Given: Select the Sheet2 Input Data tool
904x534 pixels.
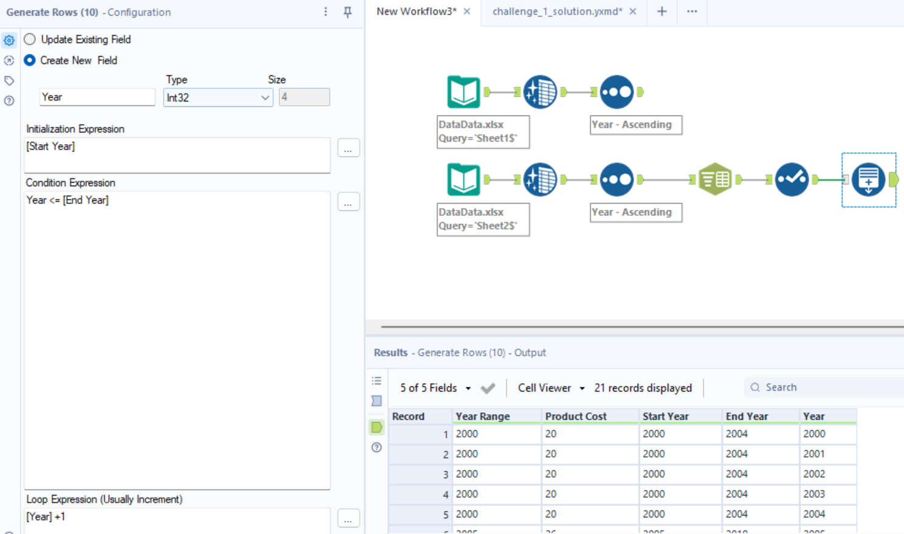Looking at the screenshot, I should (x=463, y=179).
